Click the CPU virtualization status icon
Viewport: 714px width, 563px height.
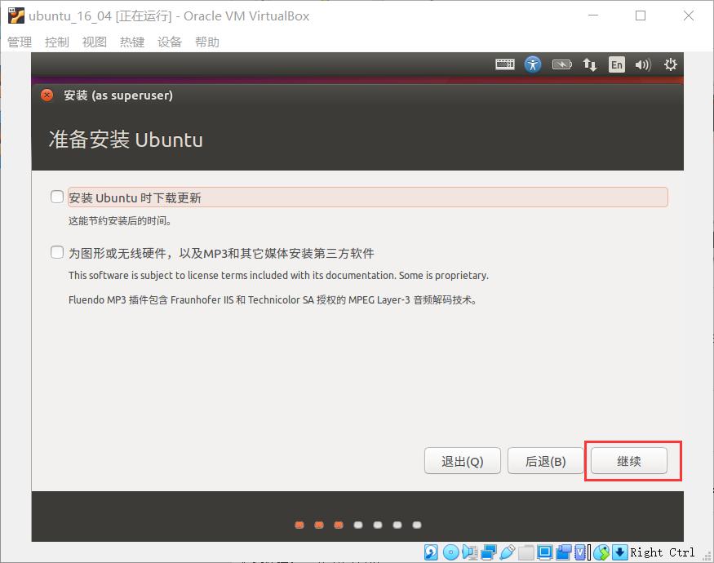click(x=580, y=552)
